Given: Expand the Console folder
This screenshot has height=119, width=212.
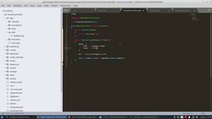Looking at the screenshot, I should (x=7, y=21).
